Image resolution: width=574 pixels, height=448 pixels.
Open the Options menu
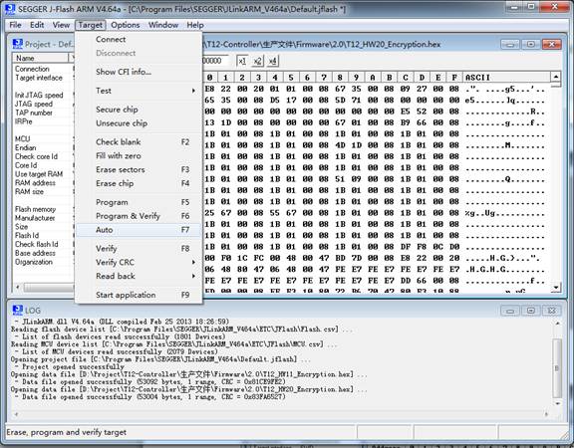pyautogui.click(x=126, y=25)
